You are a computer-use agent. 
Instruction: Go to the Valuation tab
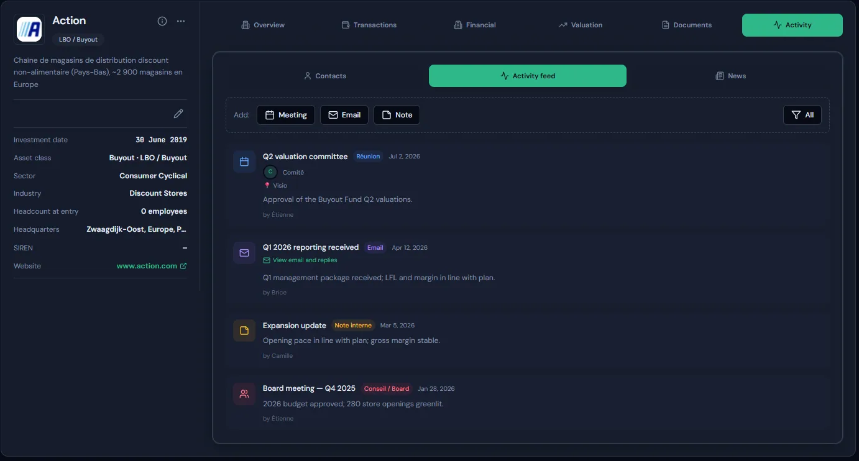point(581,25)
